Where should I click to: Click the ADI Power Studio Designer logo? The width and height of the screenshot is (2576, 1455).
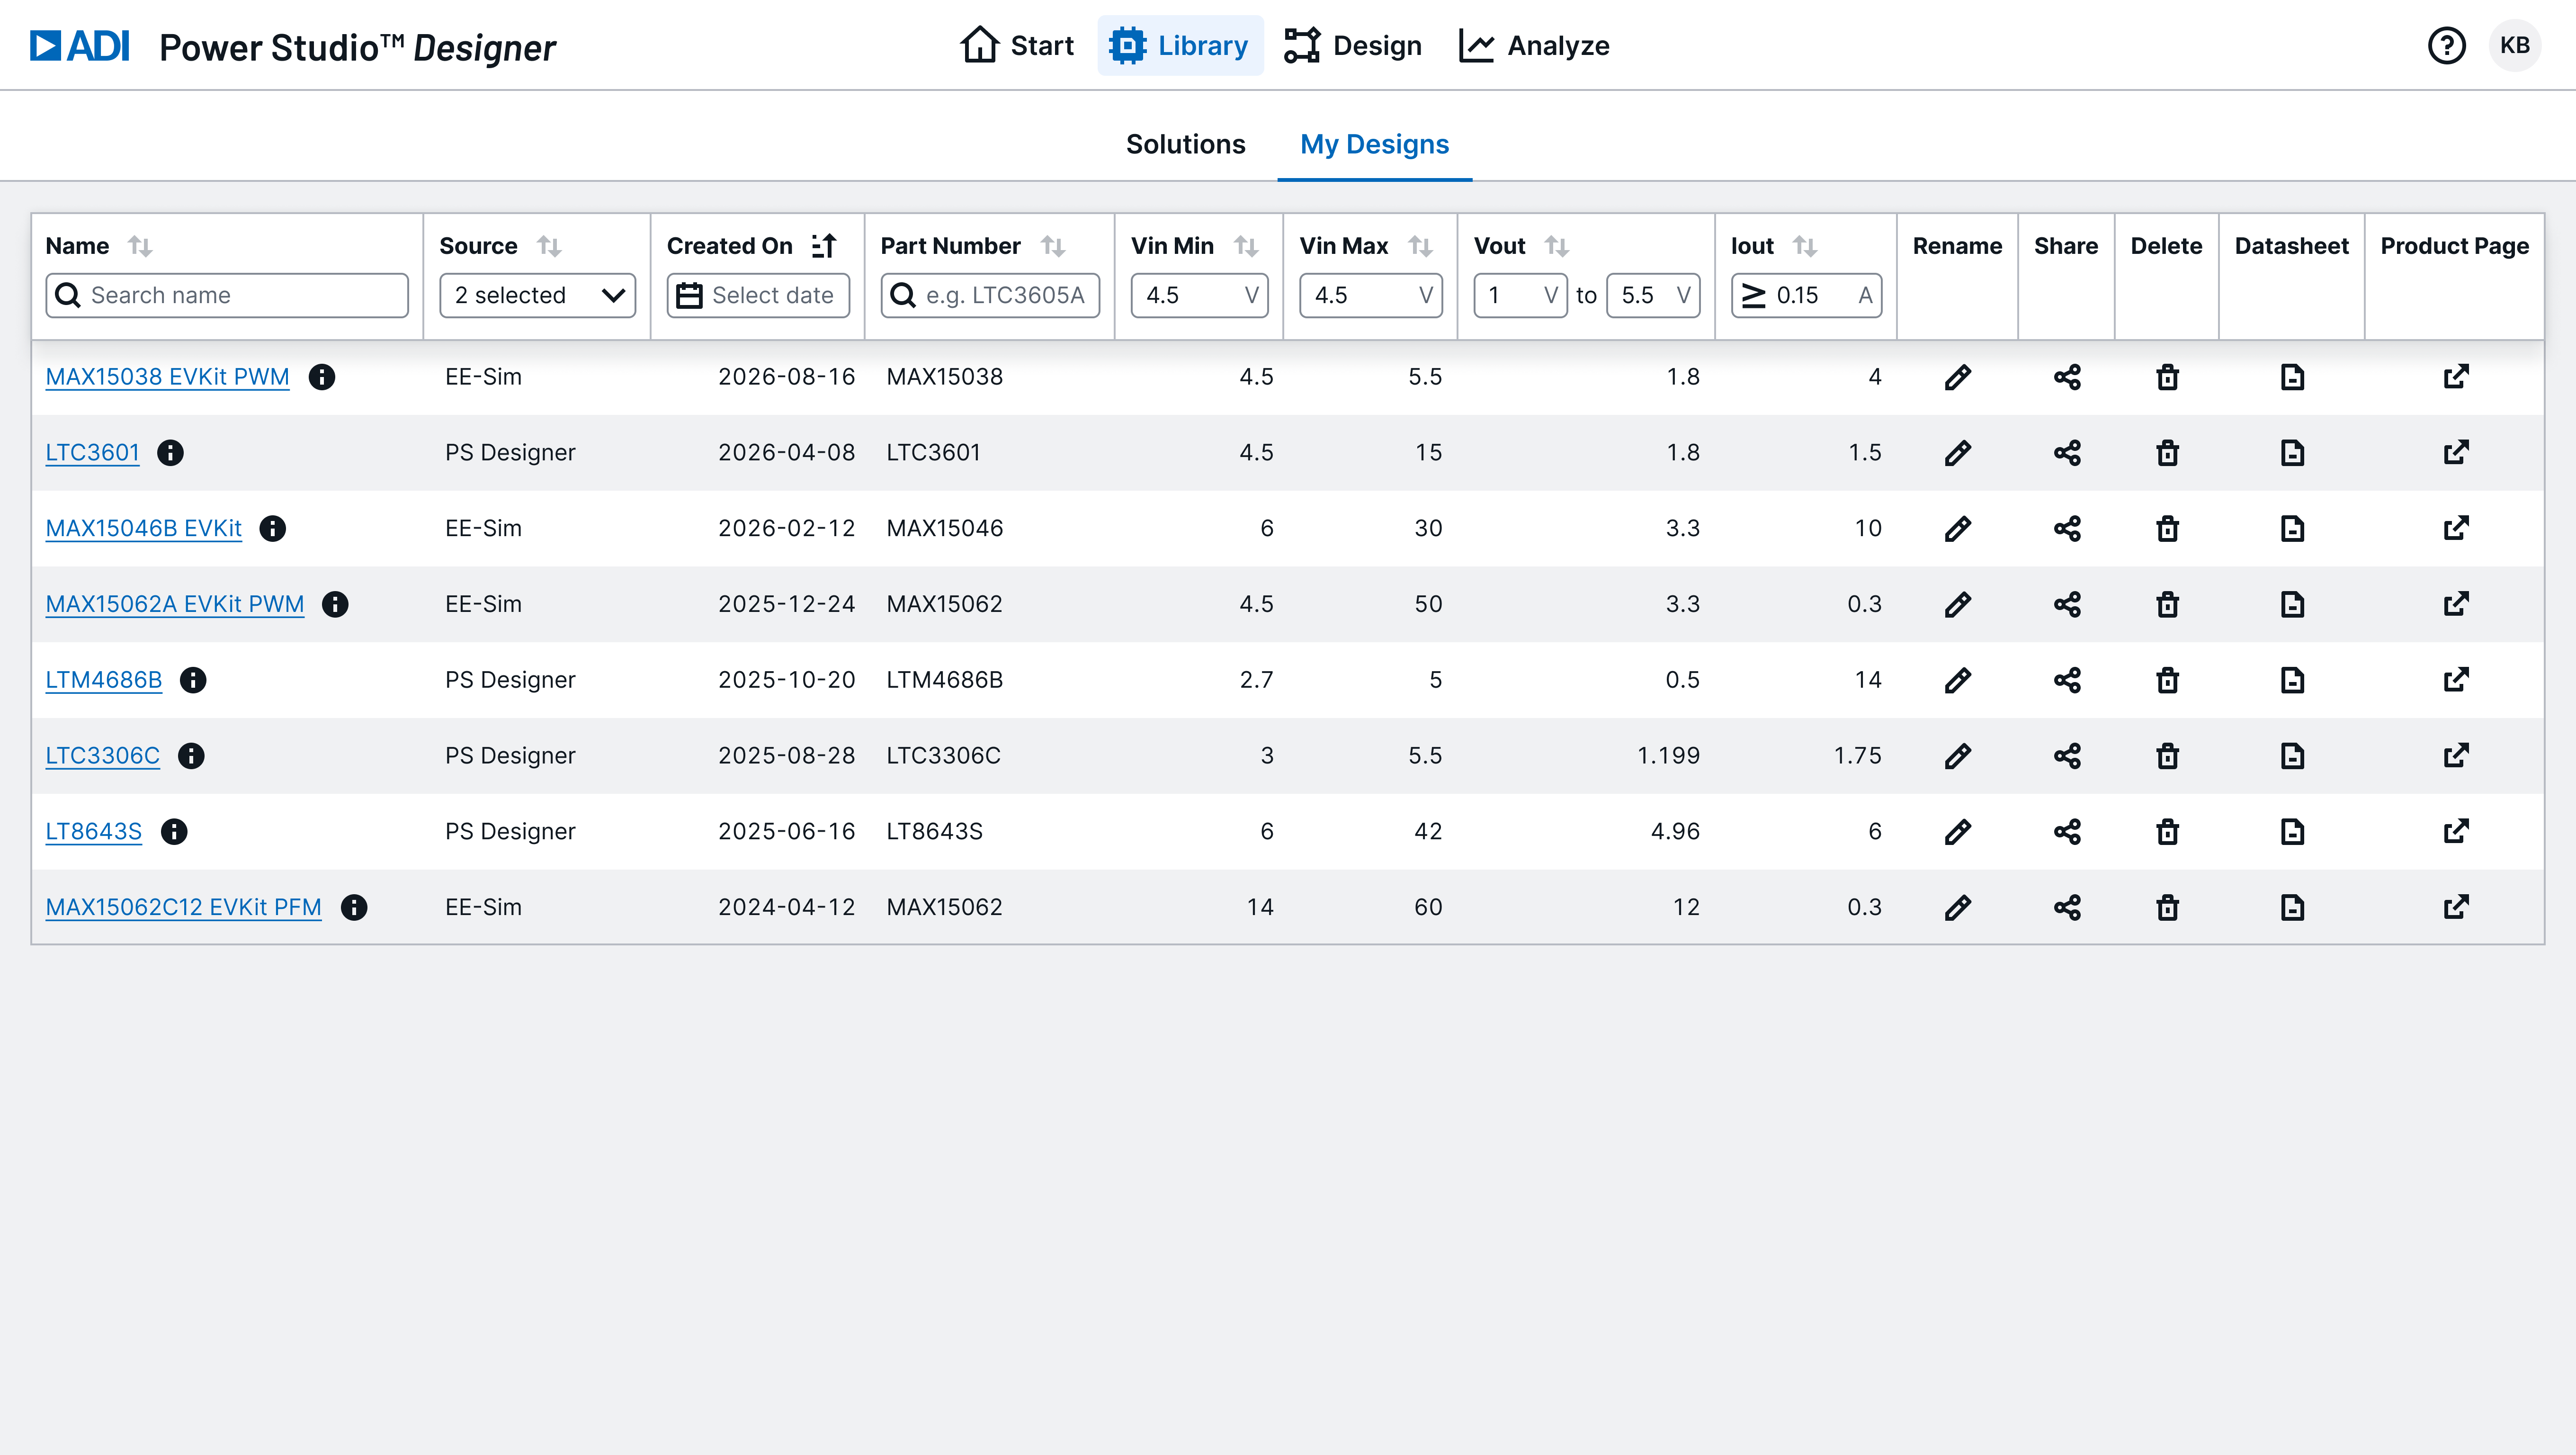tap(292, 46)
